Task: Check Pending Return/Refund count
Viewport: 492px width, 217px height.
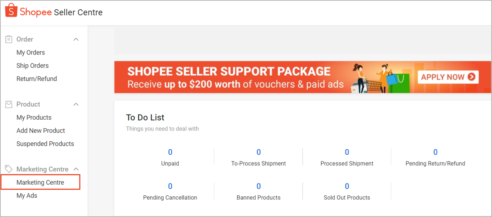Action: coord(435,152)
